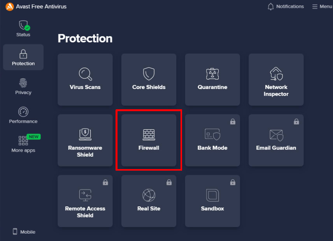Open the Virus Scans tile
The image size is (333, 241).
(x=85, y=80)
